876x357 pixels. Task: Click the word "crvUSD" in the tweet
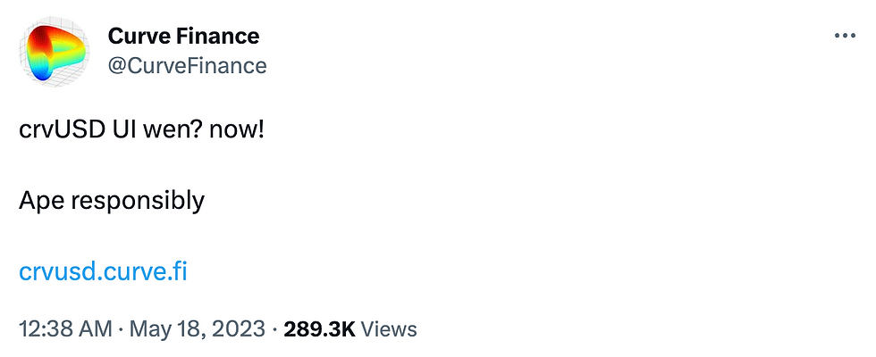61,129
